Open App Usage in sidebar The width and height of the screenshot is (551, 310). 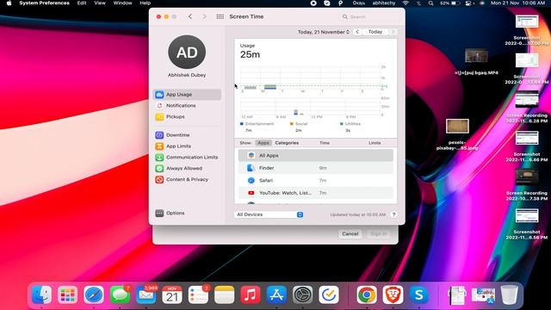(188, 95)
